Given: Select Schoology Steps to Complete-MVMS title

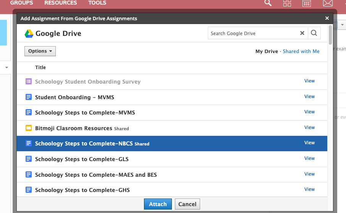Looking at the screenshot, I should click(85, 113).
